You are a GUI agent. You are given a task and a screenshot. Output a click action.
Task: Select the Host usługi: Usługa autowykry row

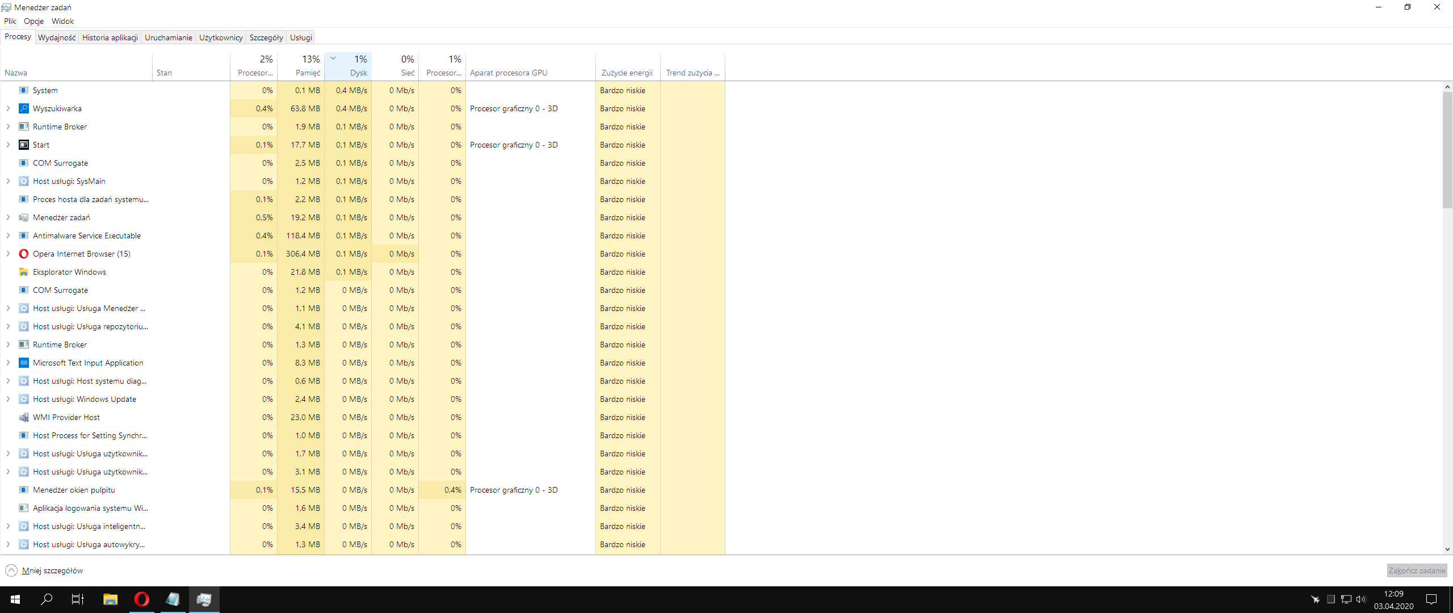click(x=363, y=544)
